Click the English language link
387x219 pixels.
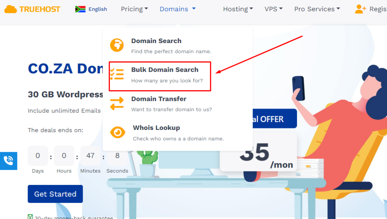point(98,9)
